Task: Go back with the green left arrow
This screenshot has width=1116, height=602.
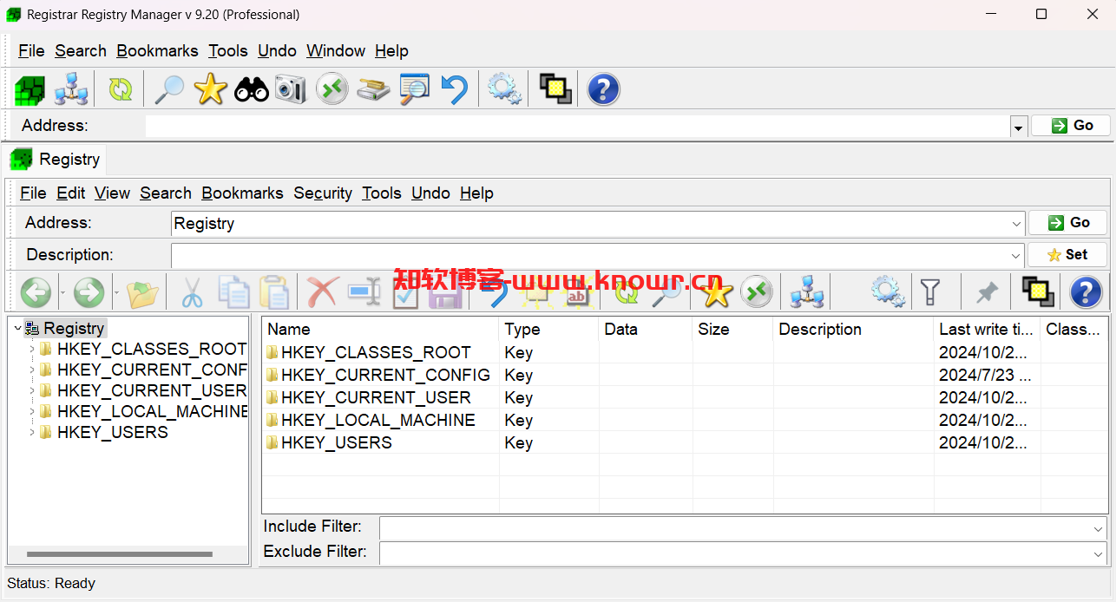Action: (x=36, y=292)
